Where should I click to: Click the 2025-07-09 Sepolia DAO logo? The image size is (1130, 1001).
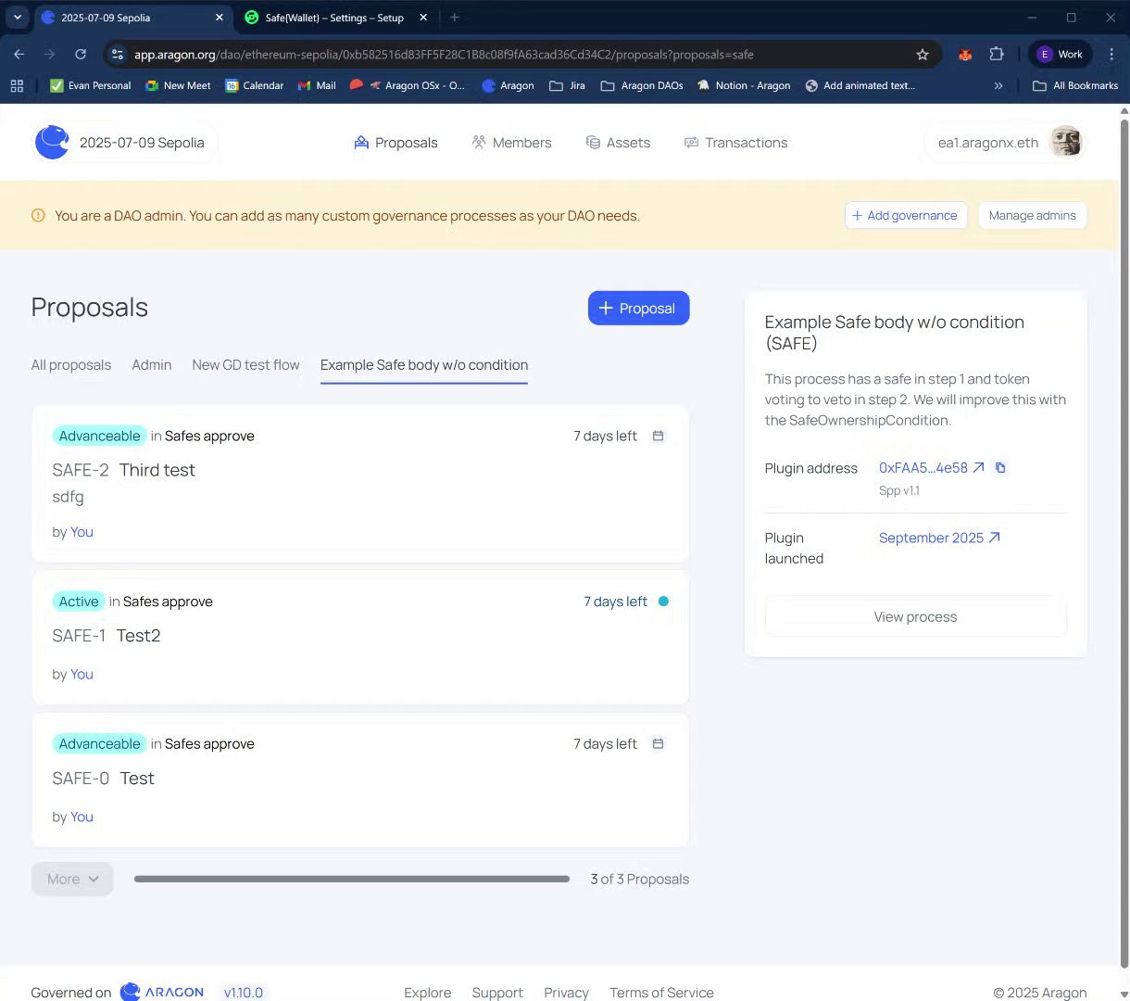(x=52, y=143)
